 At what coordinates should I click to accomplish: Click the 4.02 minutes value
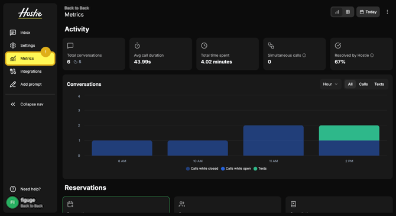pyautogui.click(x=216, y=62)
